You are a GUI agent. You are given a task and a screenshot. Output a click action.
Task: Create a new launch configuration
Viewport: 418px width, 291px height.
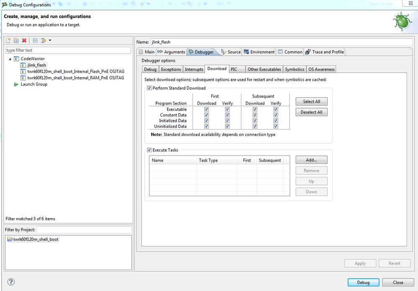coord(8,40)
